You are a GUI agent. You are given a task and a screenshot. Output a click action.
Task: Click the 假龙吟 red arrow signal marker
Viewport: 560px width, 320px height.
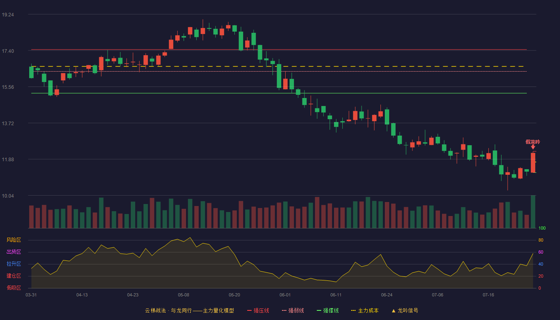tap(533, 147)
